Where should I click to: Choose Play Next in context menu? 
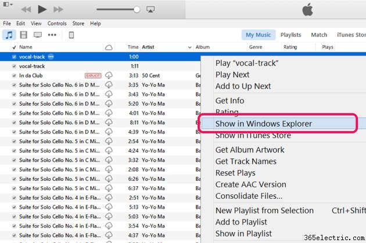tap(232, 75)
